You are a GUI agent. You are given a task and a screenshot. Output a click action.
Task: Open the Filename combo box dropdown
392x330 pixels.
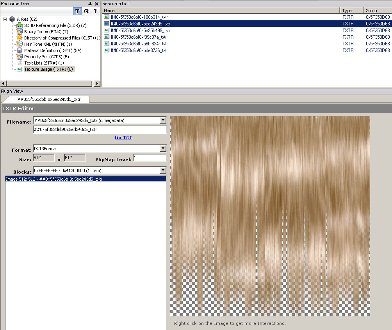tap(163, 120)
